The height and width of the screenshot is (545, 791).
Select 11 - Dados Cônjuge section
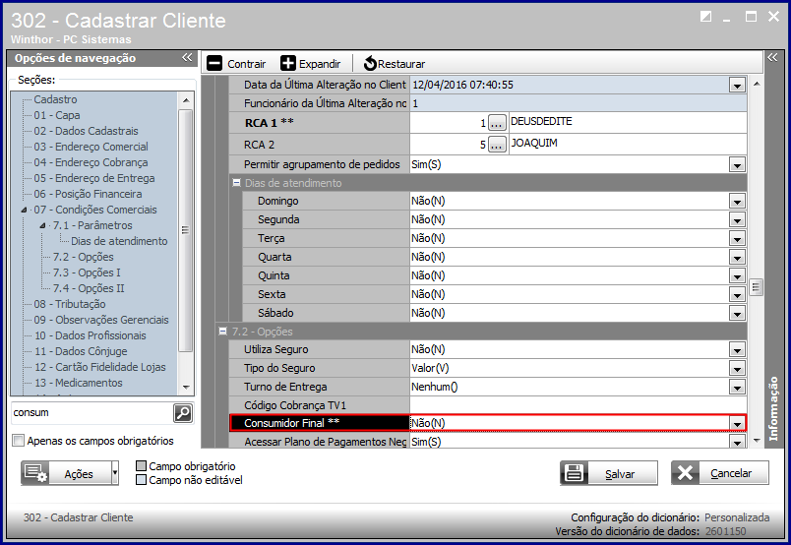(x=81, y=351)
